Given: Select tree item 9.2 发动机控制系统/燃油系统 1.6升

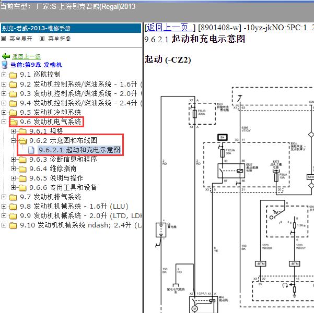Looking at the screenshot, I should click(81, 84).
